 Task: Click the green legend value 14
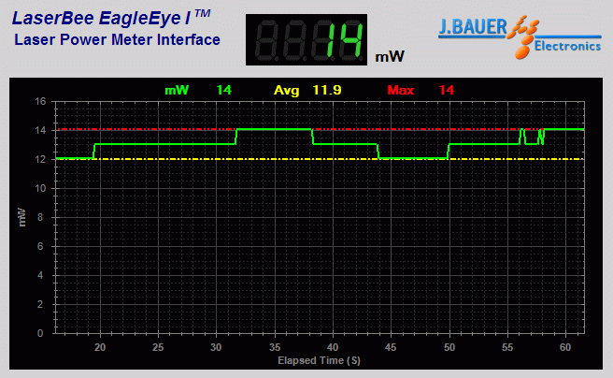(x=224, y=90)
